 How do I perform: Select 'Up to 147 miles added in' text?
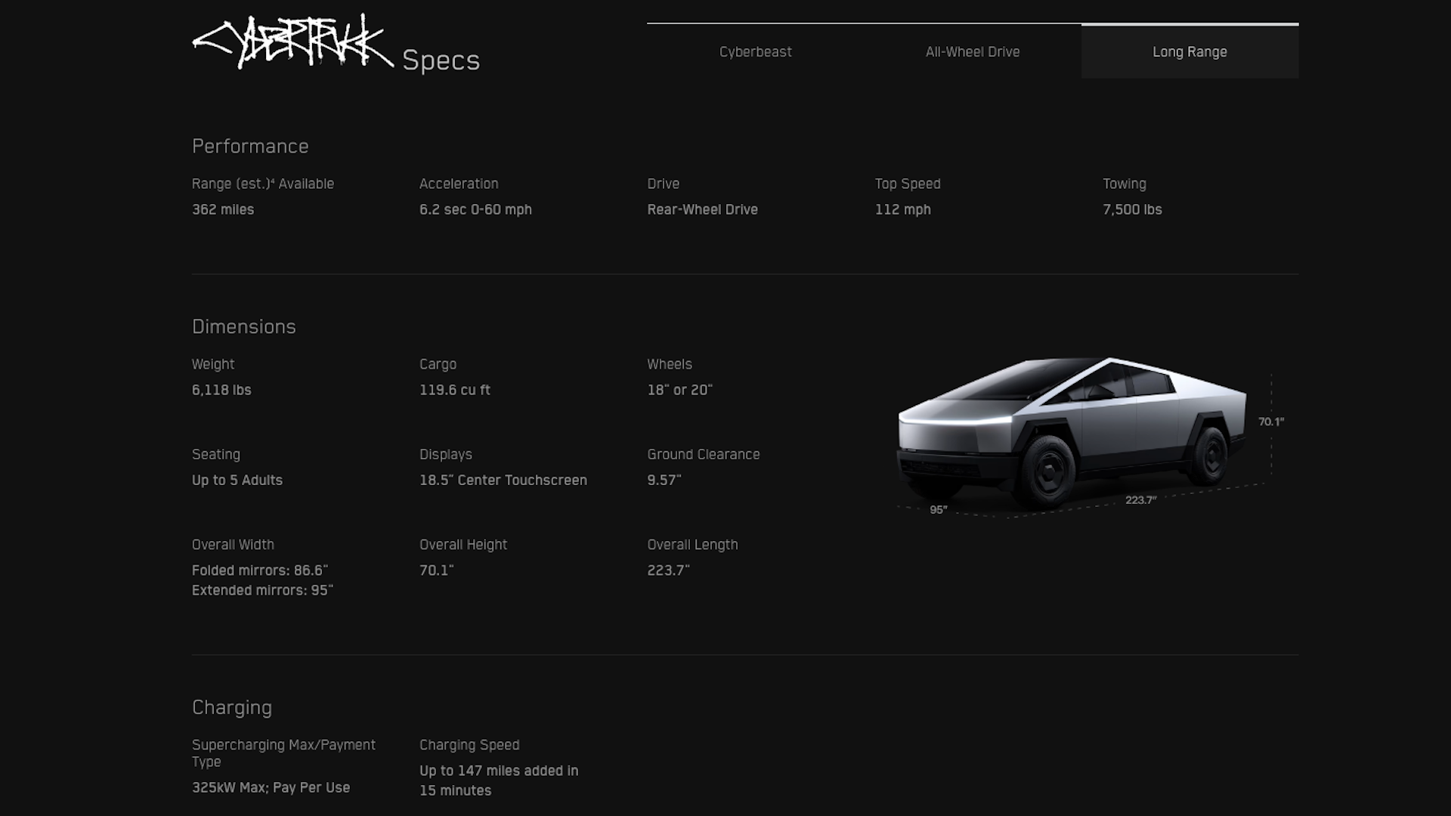click(x=499, y=771)
